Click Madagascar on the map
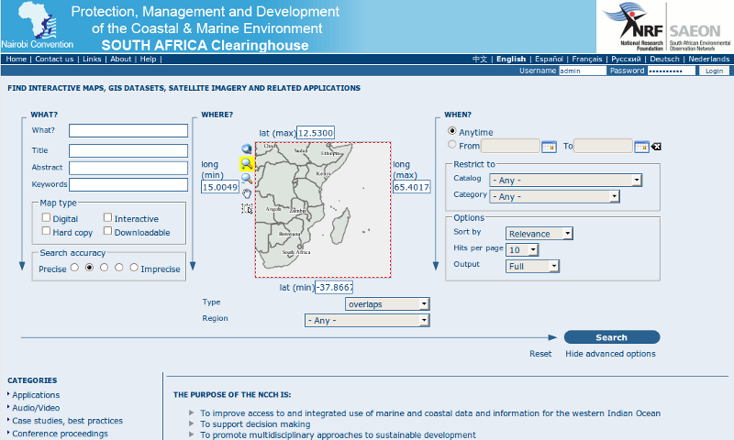The height and width of the screenshot is (440, 734). coord(340,227)
